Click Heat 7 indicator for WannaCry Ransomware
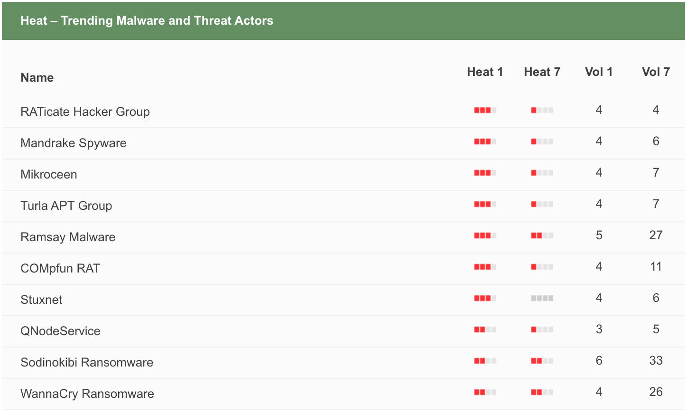 coord(542,392)
